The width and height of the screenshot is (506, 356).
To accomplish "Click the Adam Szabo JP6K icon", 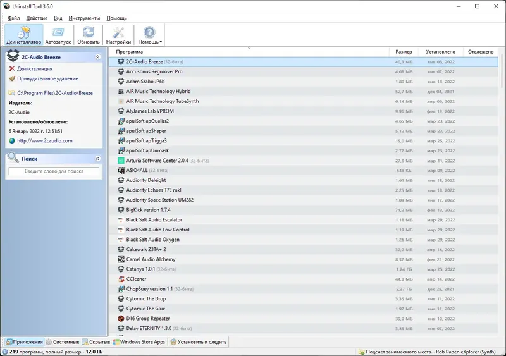I will [x=121, y=82].
